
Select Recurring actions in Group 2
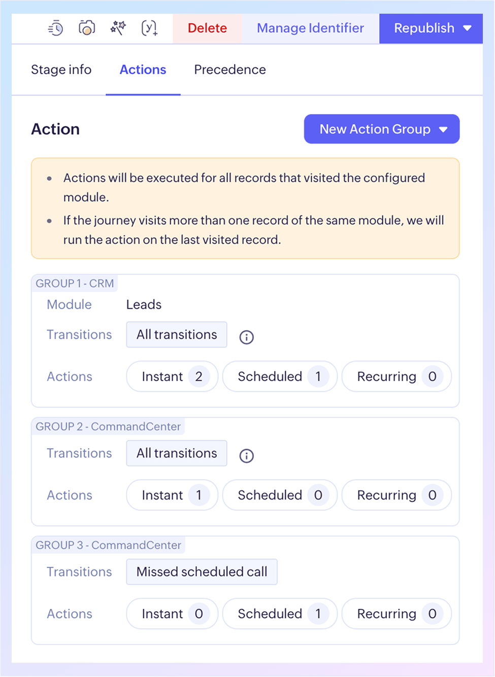397,495
